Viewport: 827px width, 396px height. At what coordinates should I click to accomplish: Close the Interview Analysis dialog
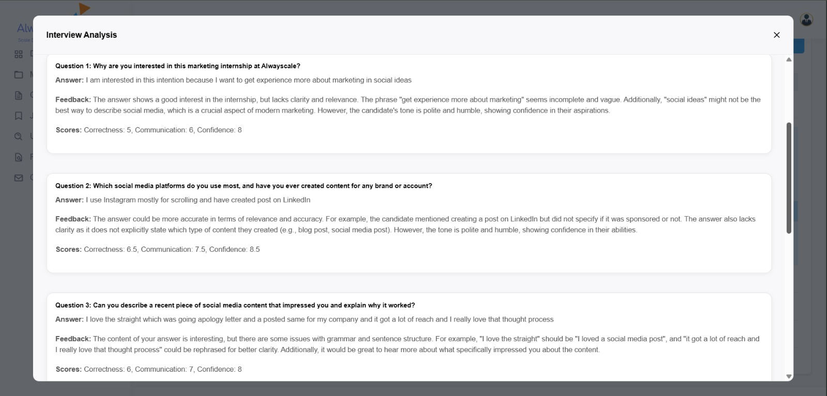coord(776,35)
